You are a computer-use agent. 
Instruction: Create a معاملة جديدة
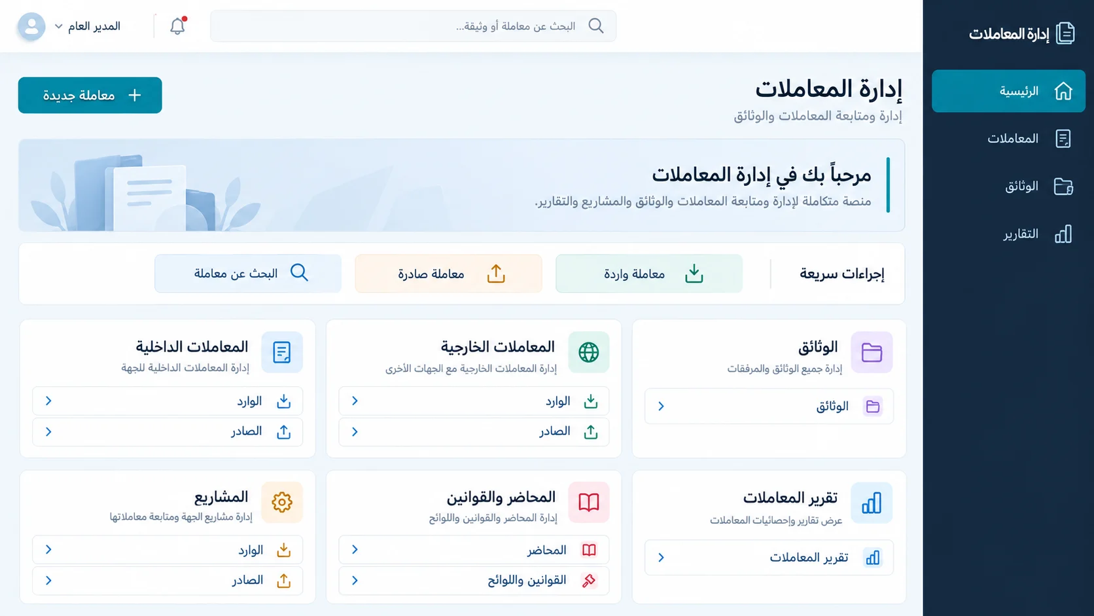point(90,96)
